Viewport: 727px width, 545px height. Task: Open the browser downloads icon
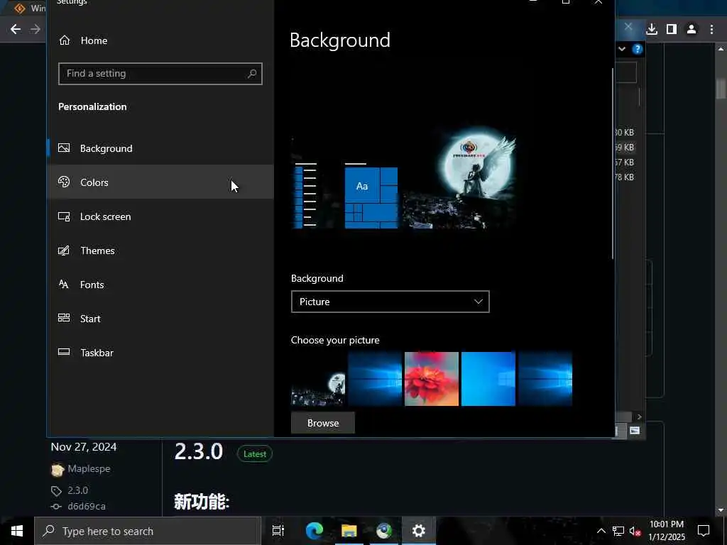pos(652,29)
